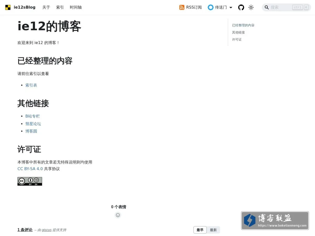
Task: Jump to 其他链接 in table of contents
Action: pos(238,32)
